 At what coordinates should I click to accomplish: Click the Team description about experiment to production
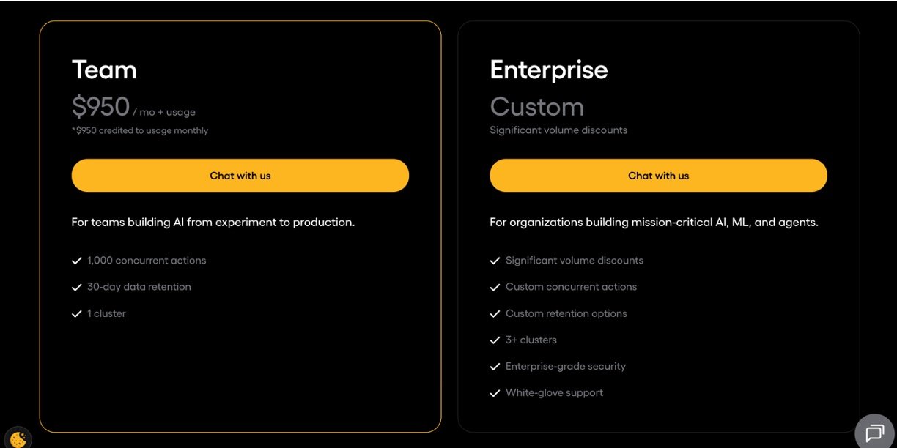(x=213, y=222)
